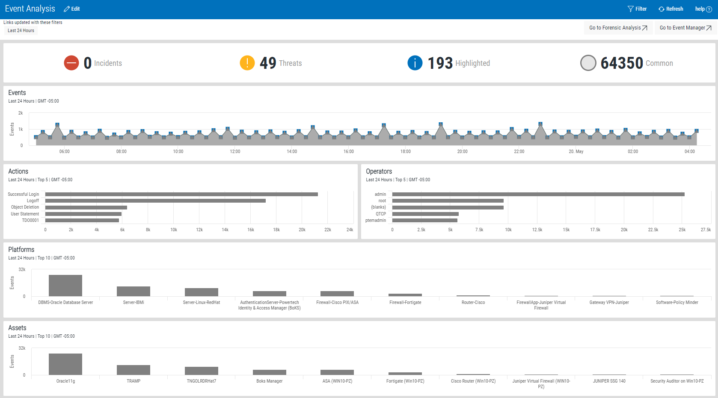Go to Event Manager
This screenshot has width=718, height=398.
pyautogui.click(x=685, y=28)
